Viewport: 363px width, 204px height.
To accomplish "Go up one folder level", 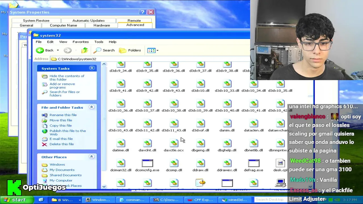I will pyautogui.click(x=85, y=50).
